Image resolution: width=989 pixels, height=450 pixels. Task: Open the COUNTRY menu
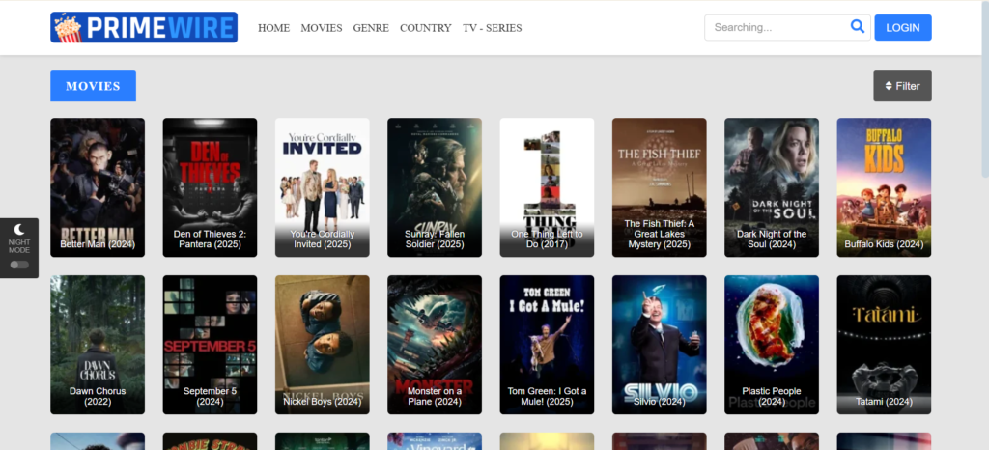426,28
